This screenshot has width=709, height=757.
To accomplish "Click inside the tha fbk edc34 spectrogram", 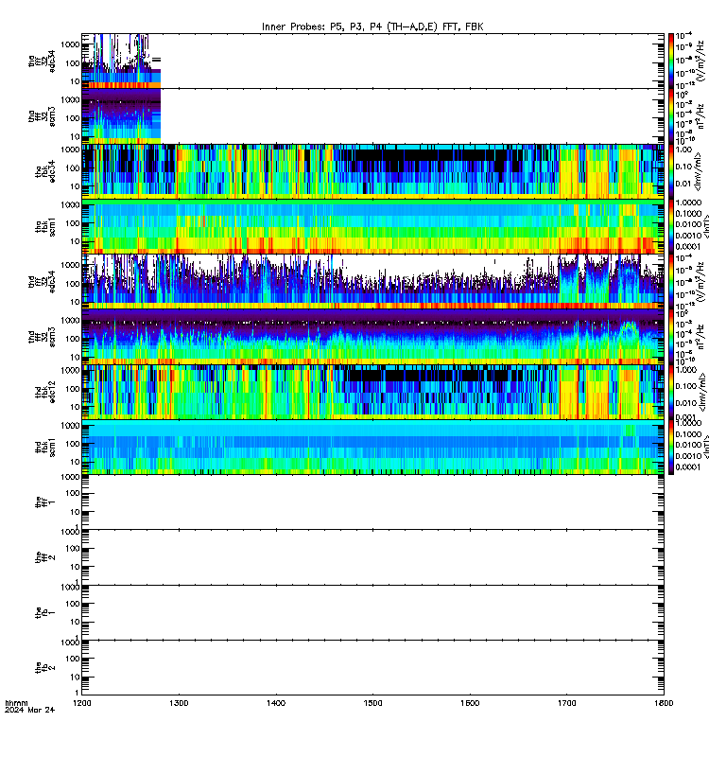I will (x=372, y=171).
